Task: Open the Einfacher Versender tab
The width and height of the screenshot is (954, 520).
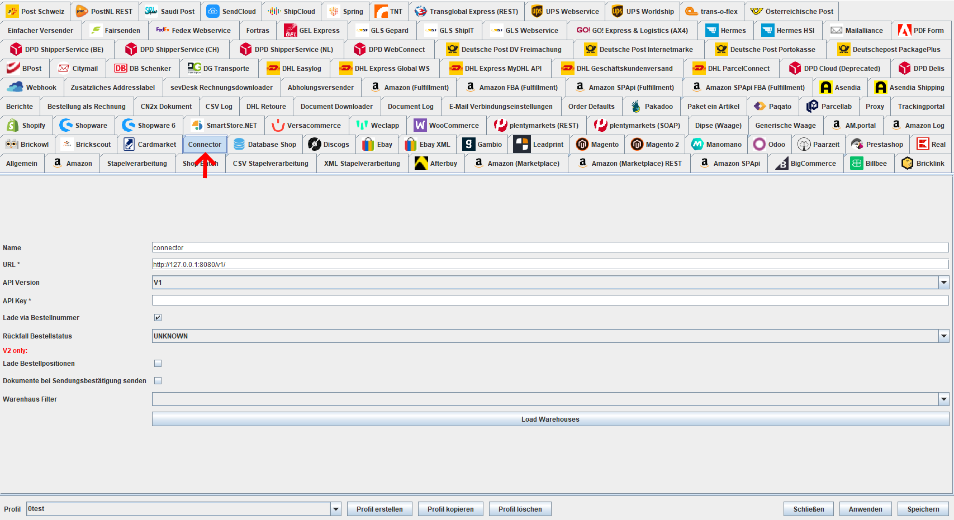Action: 40,30
